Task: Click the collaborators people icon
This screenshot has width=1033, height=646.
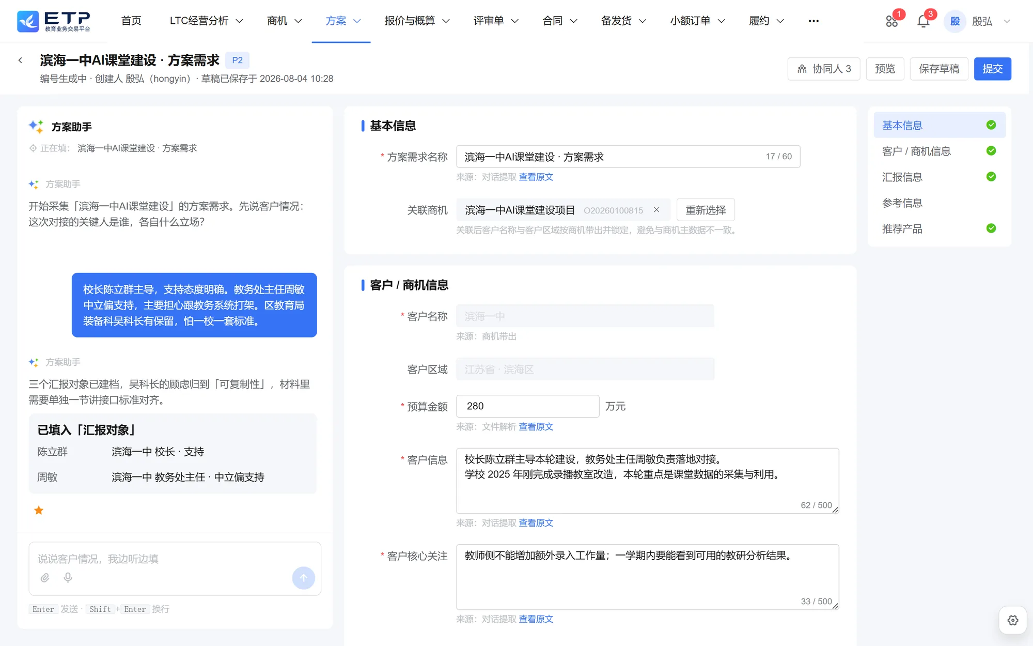Action: 802,69
